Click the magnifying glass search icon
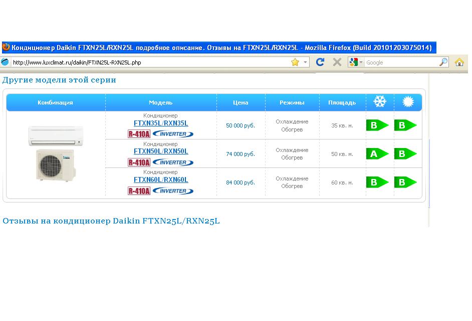 point(443,62)
